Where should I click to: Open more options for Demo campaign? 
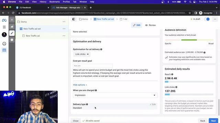click(64, 22)
